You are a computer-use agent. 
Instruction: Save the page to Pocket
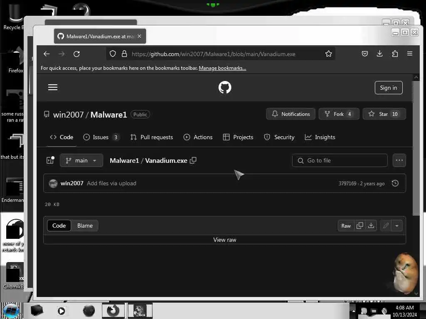point(365,54)
